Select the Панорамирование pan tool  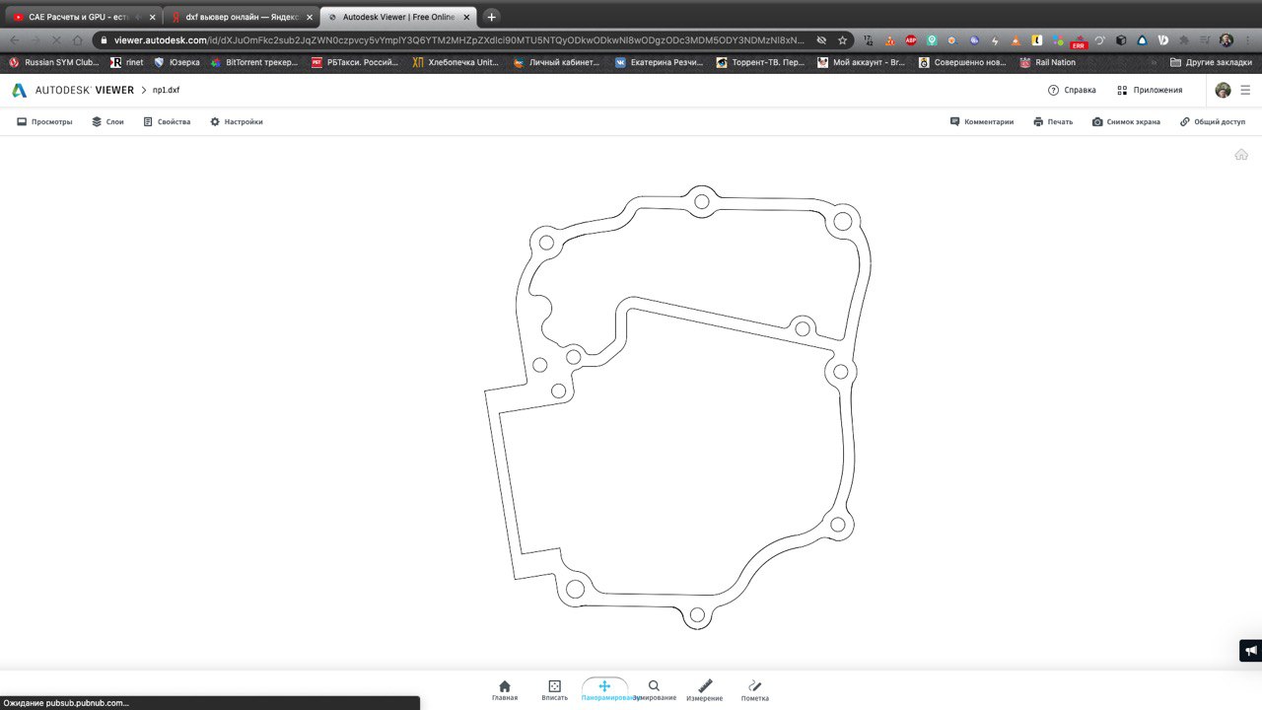604,690
